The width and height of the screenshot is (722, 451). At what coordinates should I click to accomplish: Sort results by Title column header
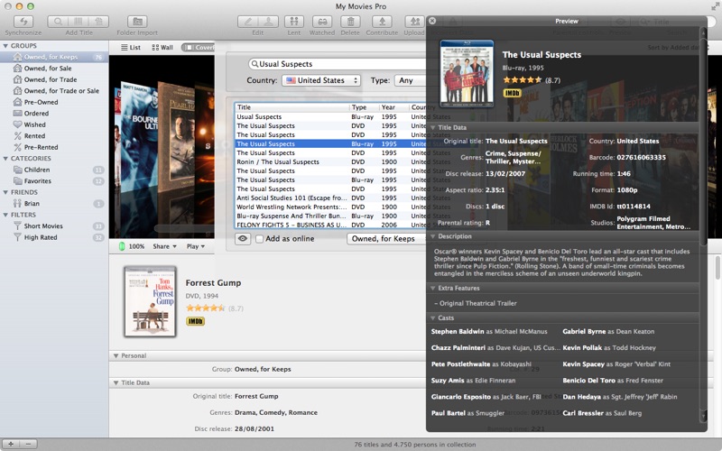[x=292, y=107]
